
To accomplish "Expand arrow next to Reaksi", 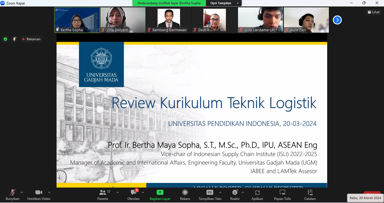I will click(243, 193).
